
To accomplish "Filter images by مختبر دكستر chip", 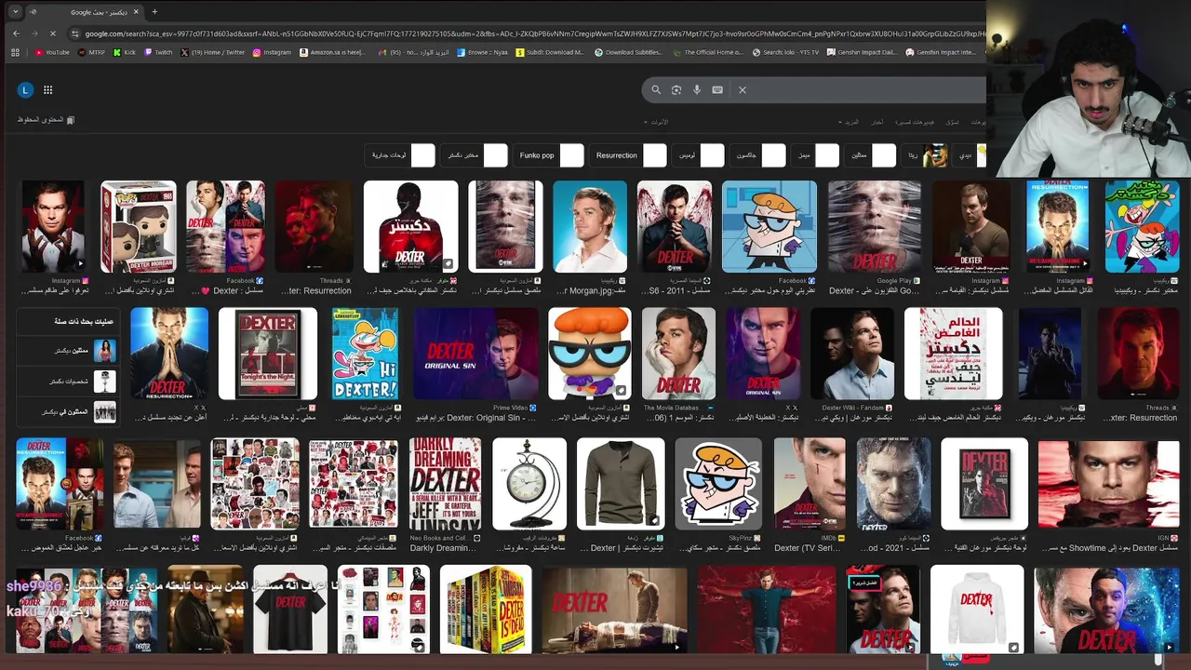I will 475,155.
